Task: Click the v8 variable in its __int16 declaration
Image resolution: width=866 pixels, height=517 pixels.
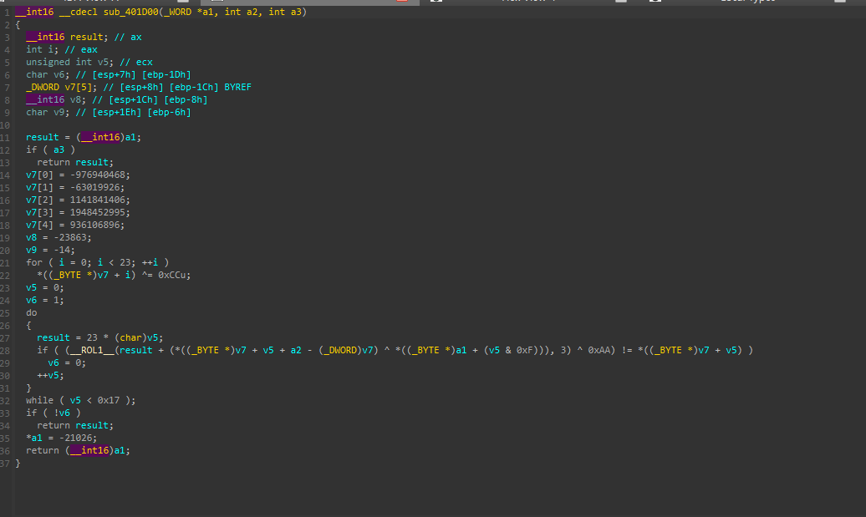Action: (75, 100)
